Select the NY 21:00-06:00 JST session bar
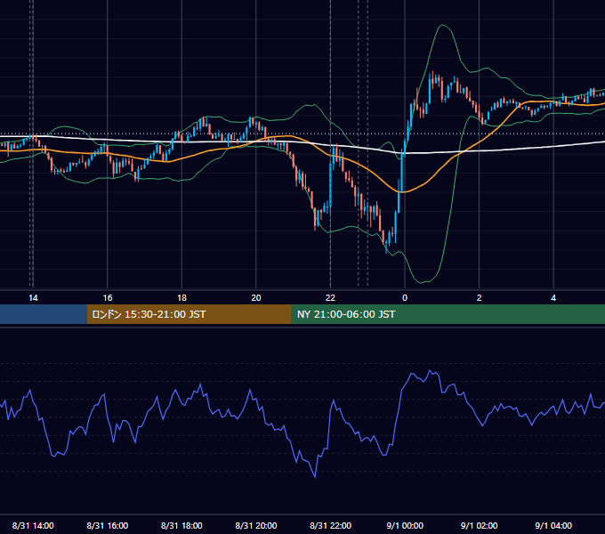This screenshot has width=605, height=534. tap(448, 314)
